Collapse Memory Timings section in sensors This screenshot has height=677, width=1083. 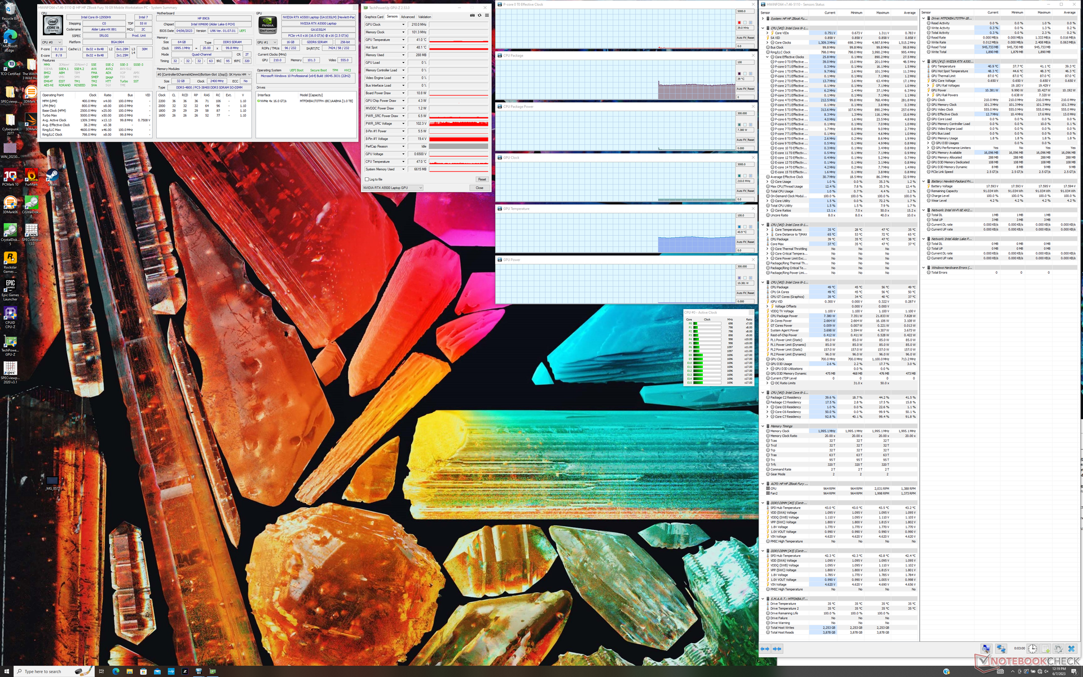(763, 426)
